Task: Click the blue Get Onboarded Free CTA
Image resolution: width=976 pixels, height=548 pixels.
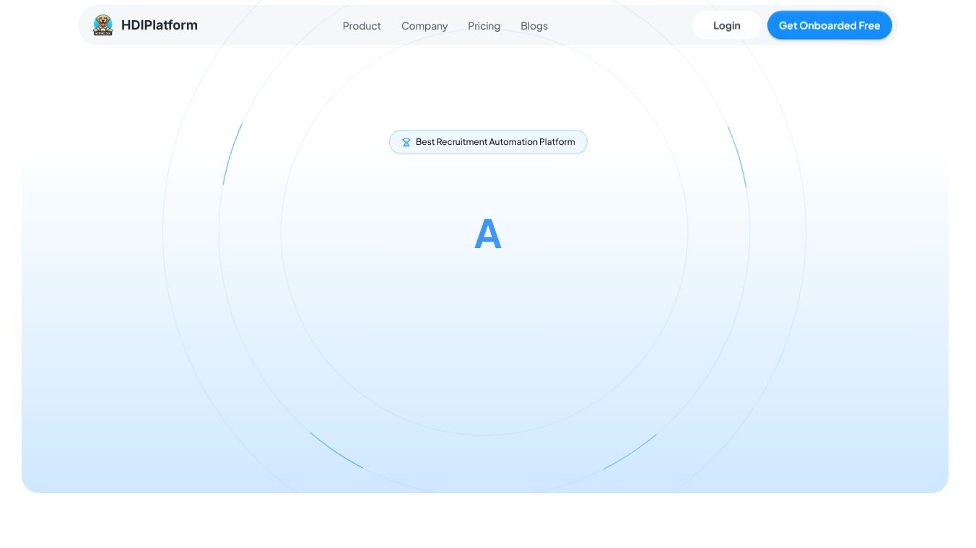Action: pos(829,25)
